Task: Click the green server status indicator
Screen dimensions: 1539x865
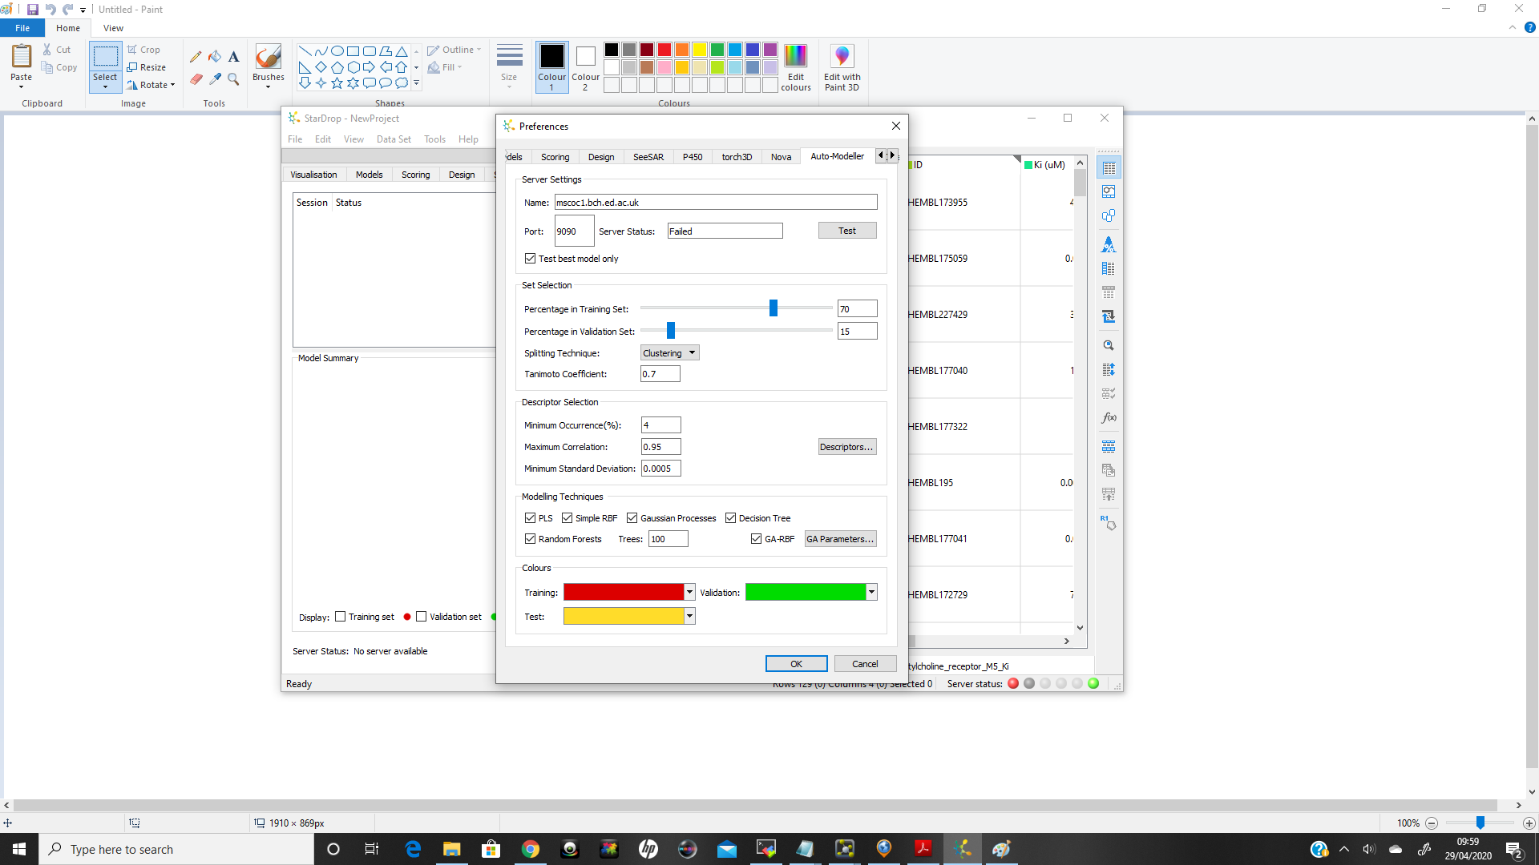Action: [1093, 684]
